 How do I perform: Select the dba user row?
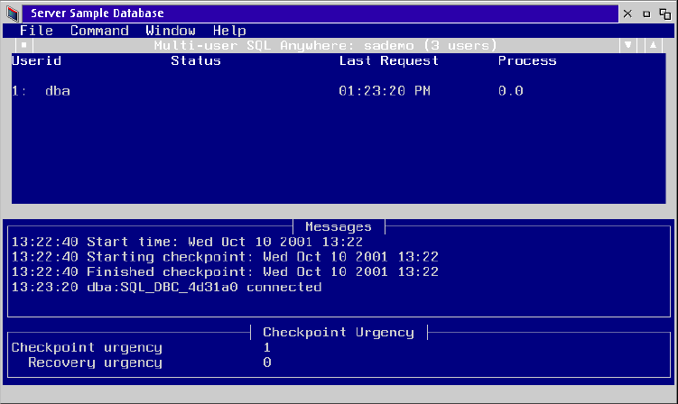[339, 91]
